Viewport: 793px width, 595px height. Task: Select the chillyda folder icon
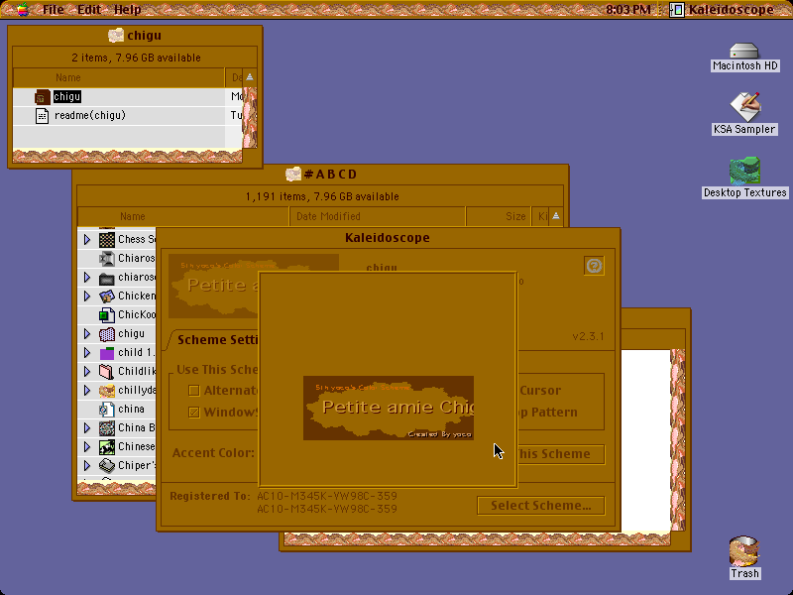[107, 390]
